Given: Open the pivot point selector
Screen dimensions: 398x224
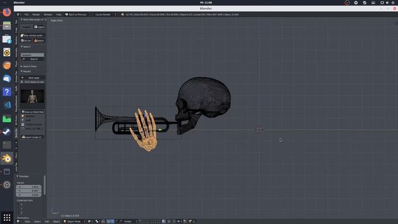Looking at the screenshot, I should point(98,222).
